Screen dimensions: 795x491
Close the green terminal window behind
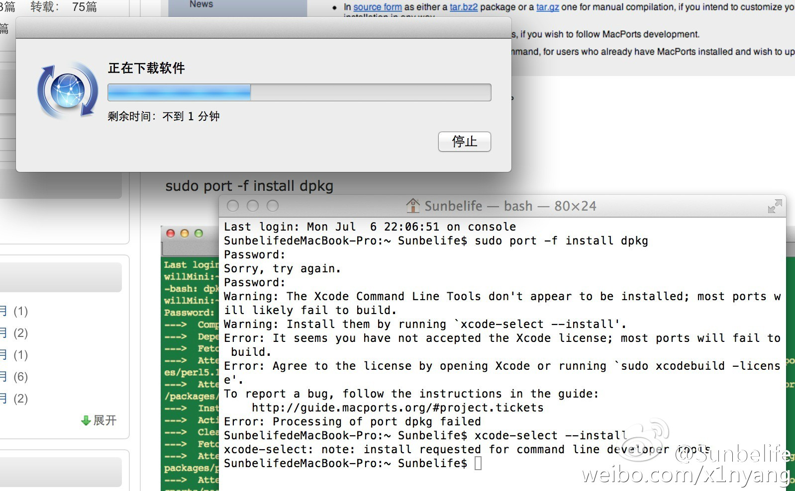point(171,233)
